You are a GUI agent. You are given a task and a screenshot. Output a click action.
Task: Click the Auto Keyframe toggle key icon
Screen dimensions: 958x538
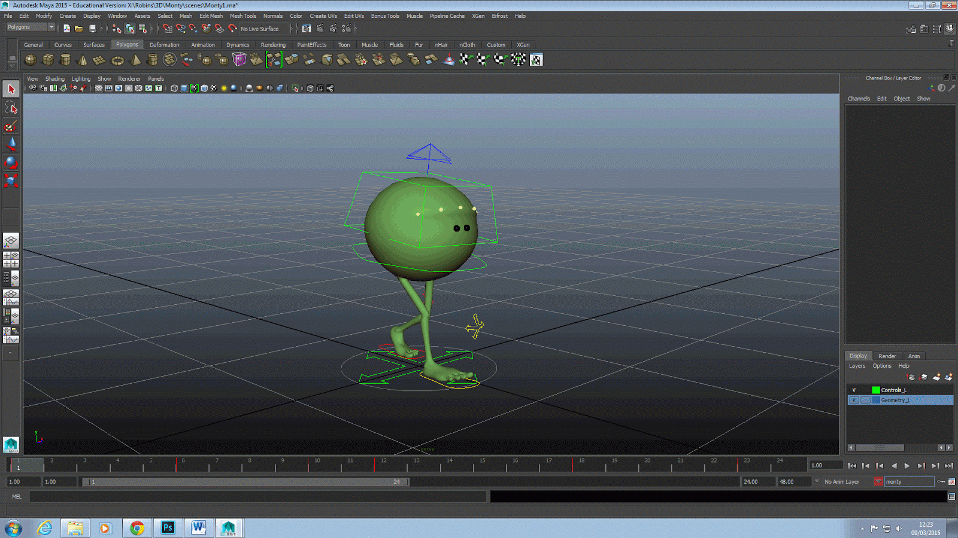pyautogui.click(x=941, y=482)
